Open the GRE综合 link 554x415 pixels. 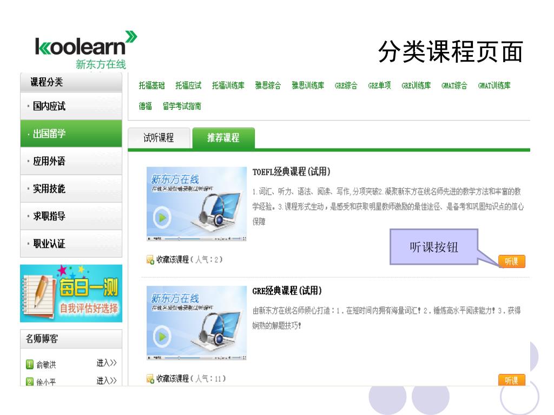click(x=346, y=85)
